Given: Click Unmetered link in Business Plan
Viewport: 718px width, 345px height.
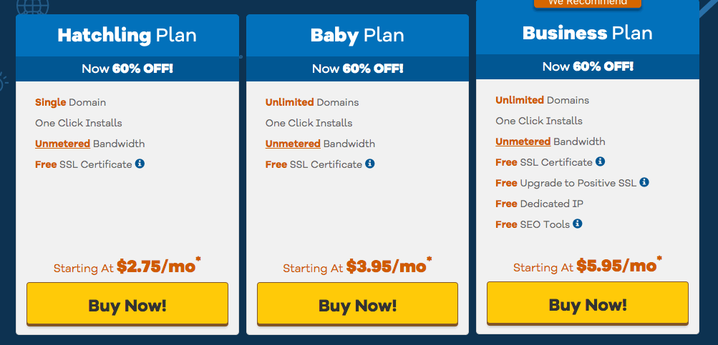Looking at the screenshot, I should click(x=523, y=141).
